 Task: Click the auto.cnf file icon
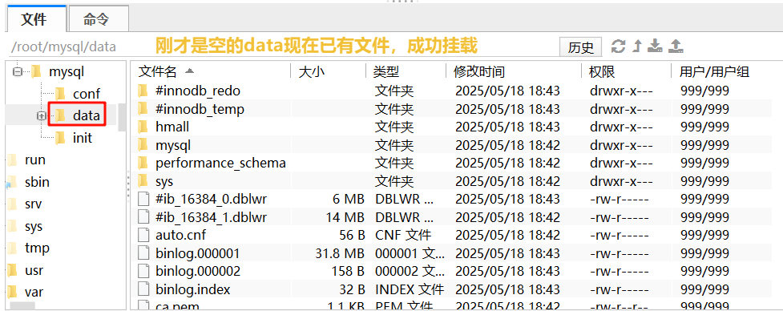[x=143, y=235]
